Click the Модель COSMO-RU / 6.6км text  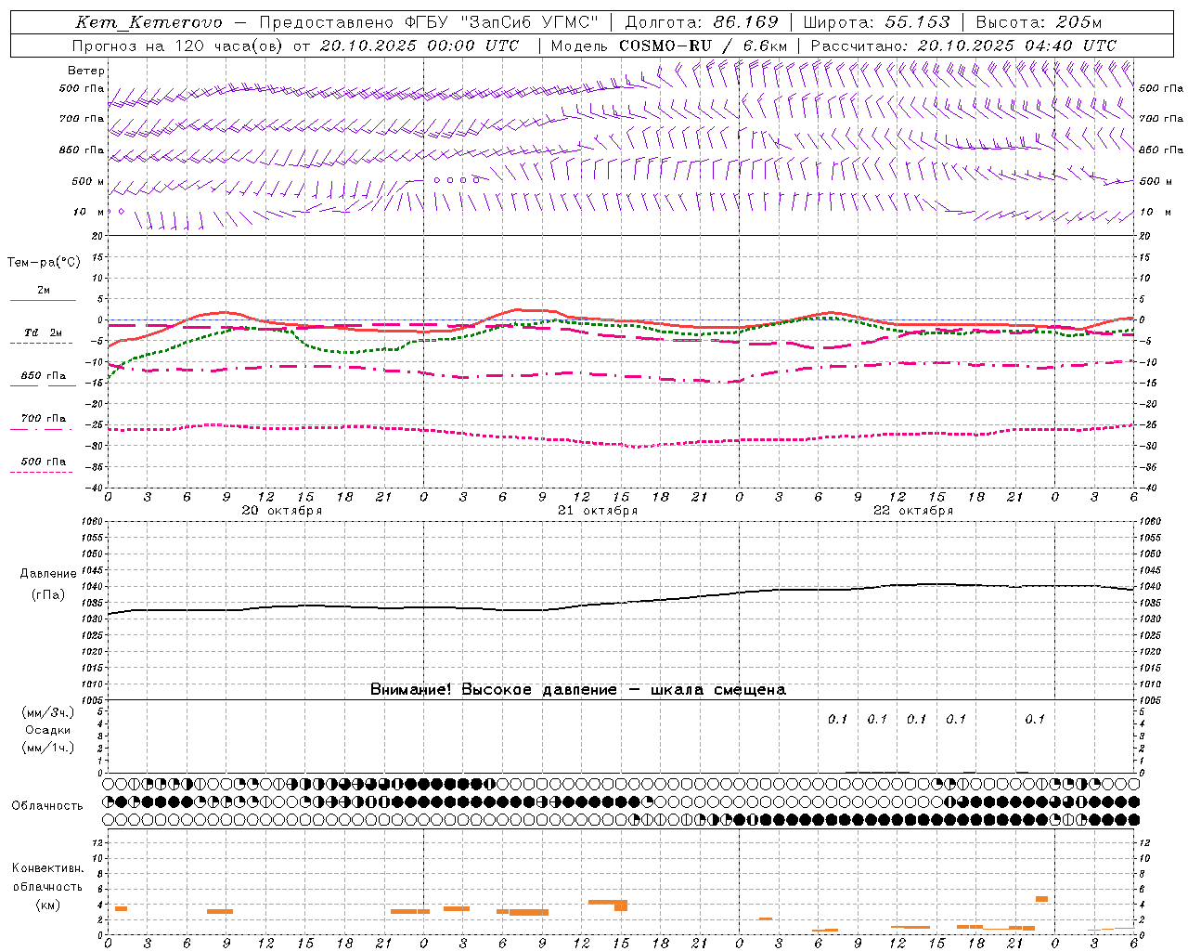669,46
